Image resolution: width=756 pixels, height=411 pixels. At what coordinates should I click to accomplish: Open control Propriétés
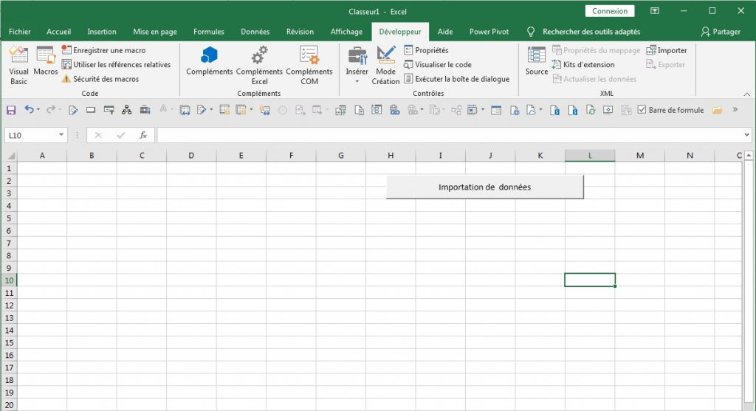[426, 50]
